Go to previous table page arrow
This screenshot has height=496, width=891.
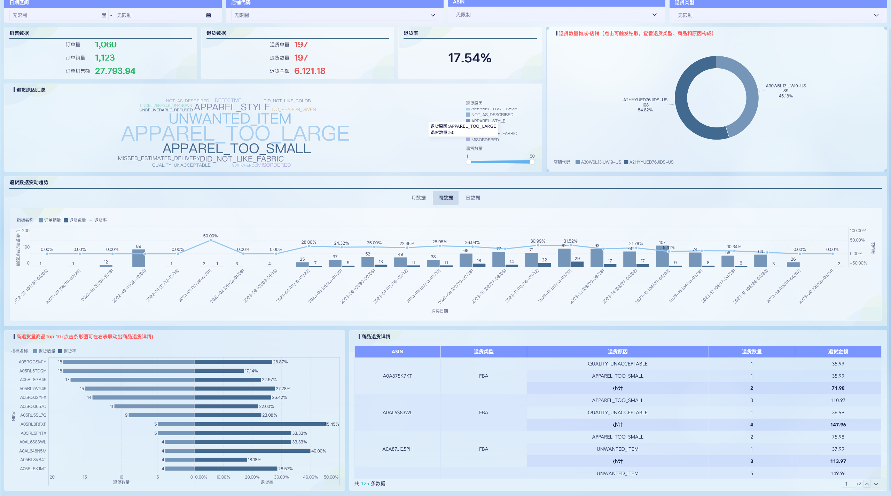(x=867, y=484)
